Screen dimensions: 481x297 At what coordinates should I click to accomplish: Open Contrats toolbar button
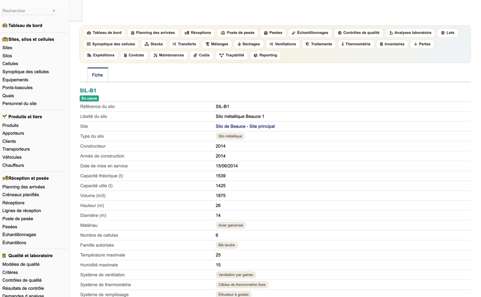(134, 55)
